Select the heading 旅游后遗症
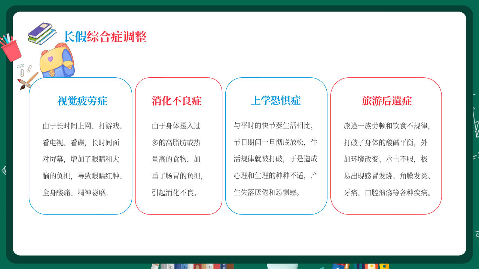479x269 pixels. pyautogui.click(x=387, y=101)
